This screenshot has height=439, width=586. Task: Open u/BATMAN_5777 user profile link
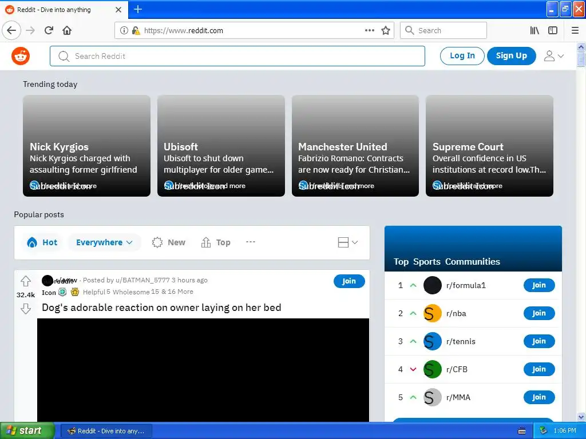pyautogui.click(x=142, y=280)
